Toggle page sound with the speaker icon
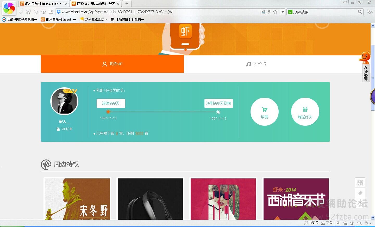The height and width of the screenshot is (227, 375). pyautogui.click(x=352, y=223)
